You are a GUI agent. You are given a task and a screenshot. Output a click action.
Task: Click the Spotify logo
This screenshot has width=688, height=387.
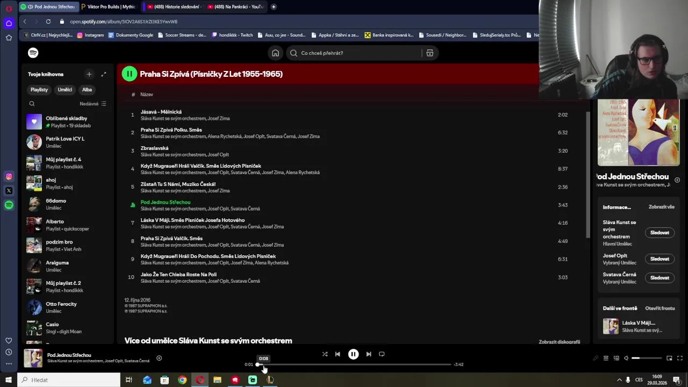tap(33, 53)
